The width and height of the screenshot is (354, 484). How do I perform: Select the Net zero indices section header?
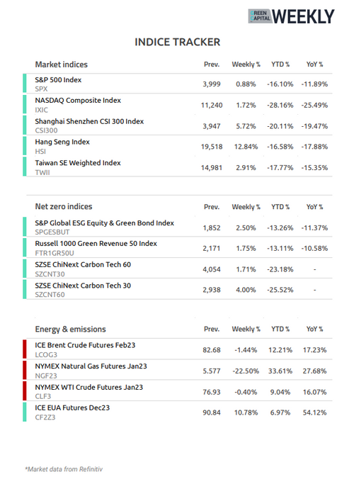[64, 206]
